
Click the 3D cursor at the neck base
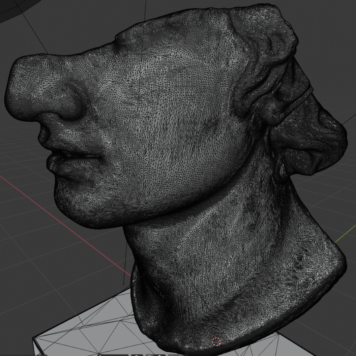tap(216, 341)
